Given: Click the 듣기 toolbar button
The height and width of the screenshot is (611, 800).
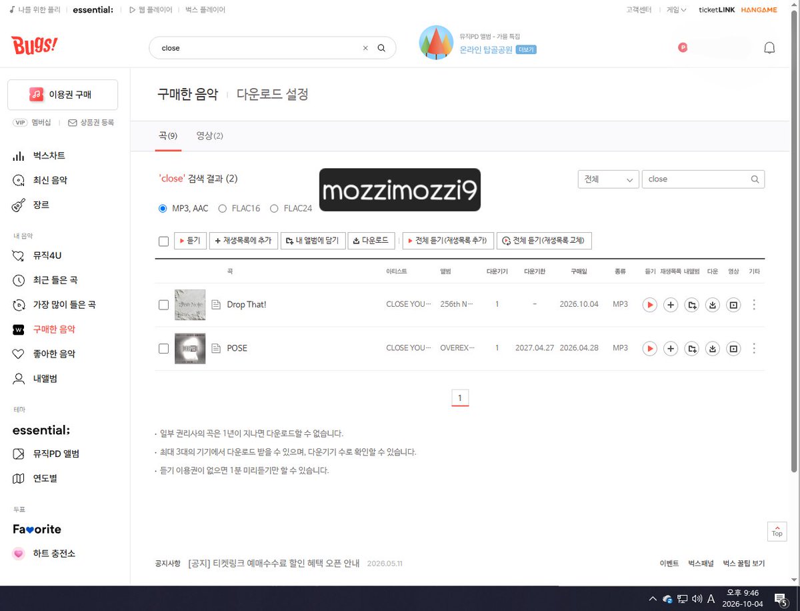Looking at the screenshot, I should point(190,241).
